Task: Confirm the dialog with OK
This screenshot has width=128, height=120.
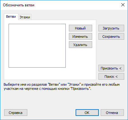Action: tap(87, 113)
